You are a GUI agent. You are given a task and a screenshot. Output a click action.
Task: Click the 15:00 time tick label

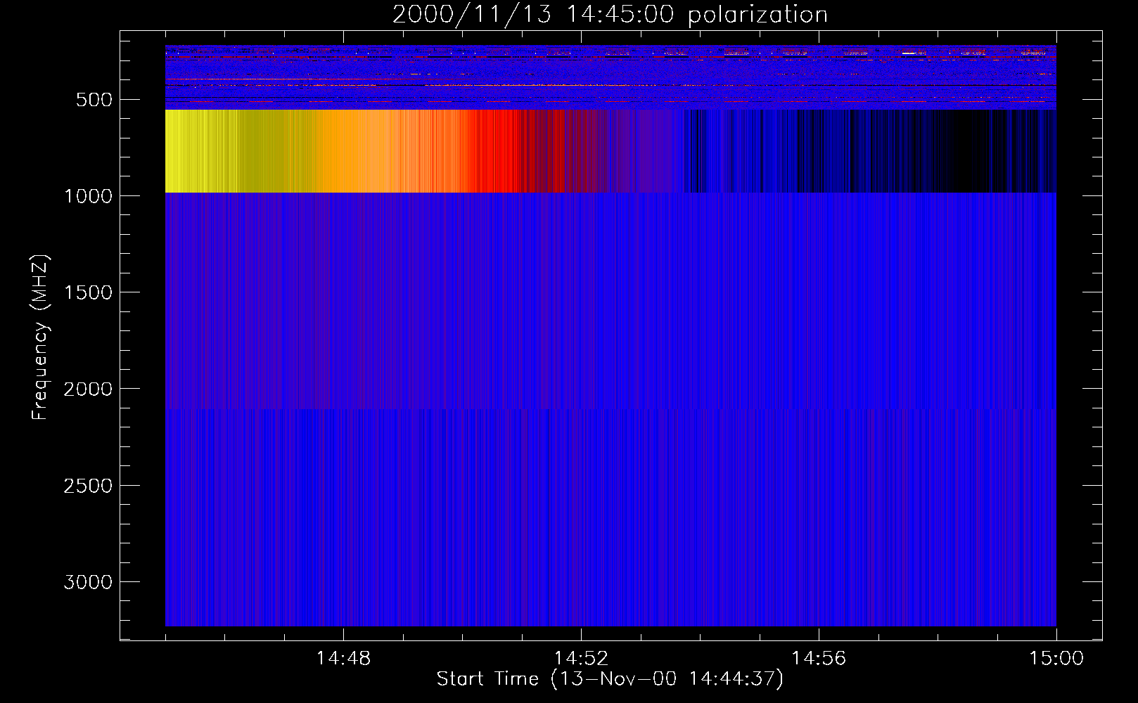(1056, 659)
